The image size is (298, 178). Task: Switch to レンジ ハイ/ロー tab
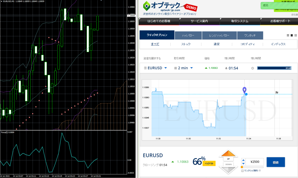[x=219, y=35]
